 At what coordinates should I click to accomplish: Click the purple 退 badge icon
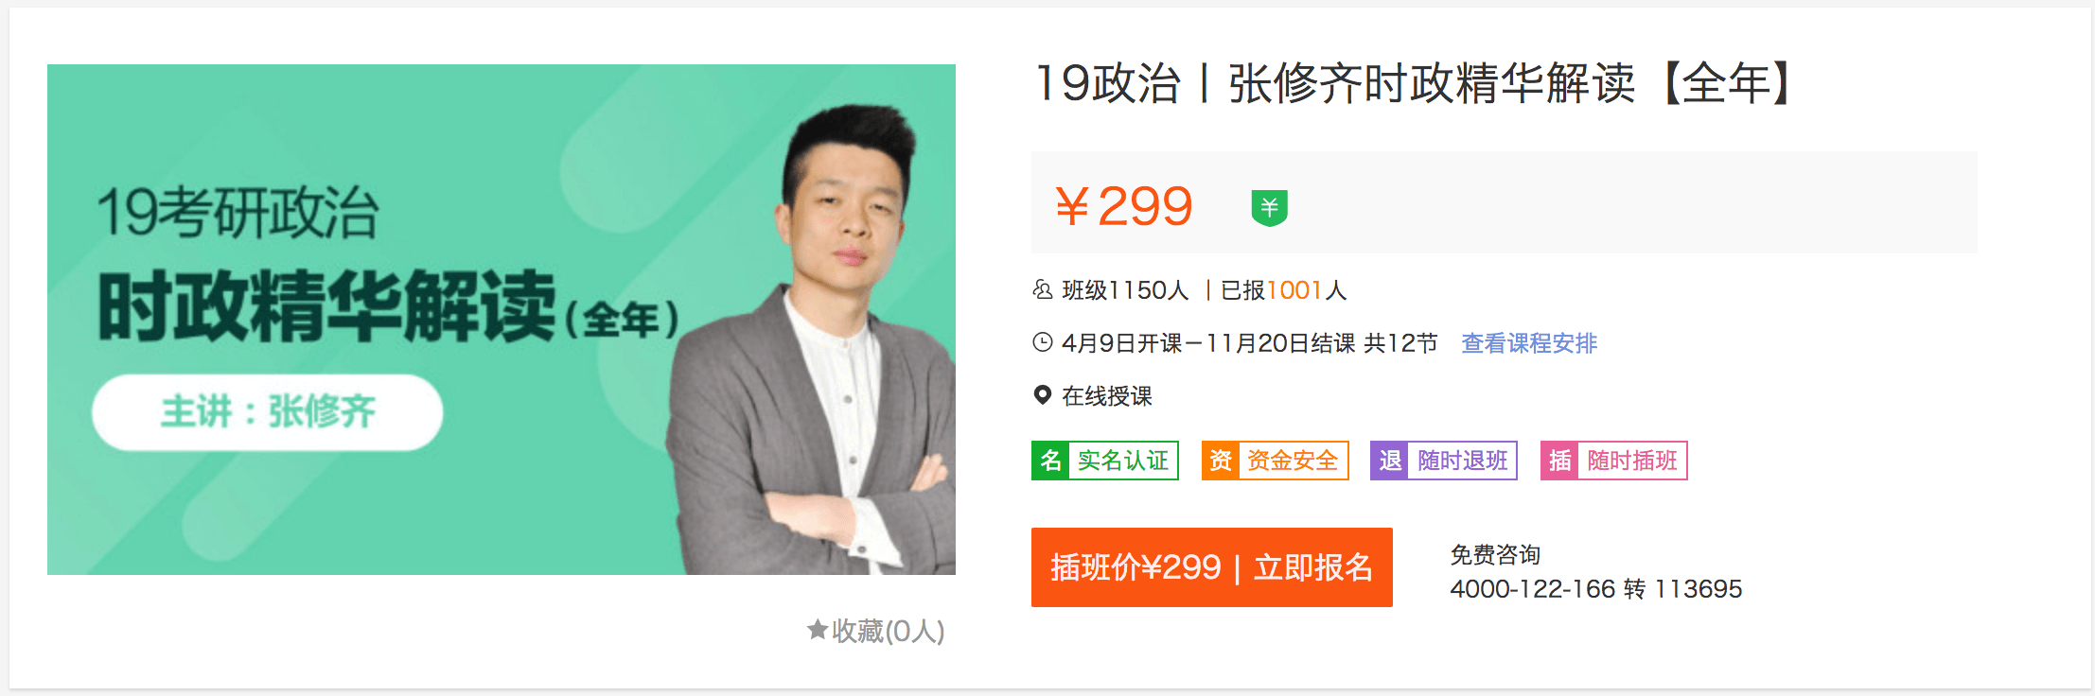click(x=1390, y=461)
